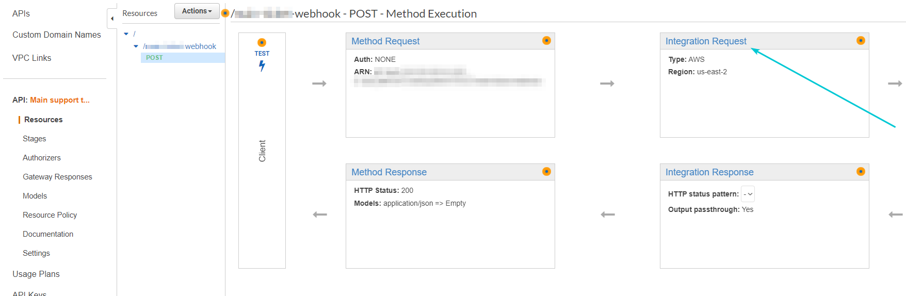Open the Method Request link
906x296 pixels.
pos(385,41)
